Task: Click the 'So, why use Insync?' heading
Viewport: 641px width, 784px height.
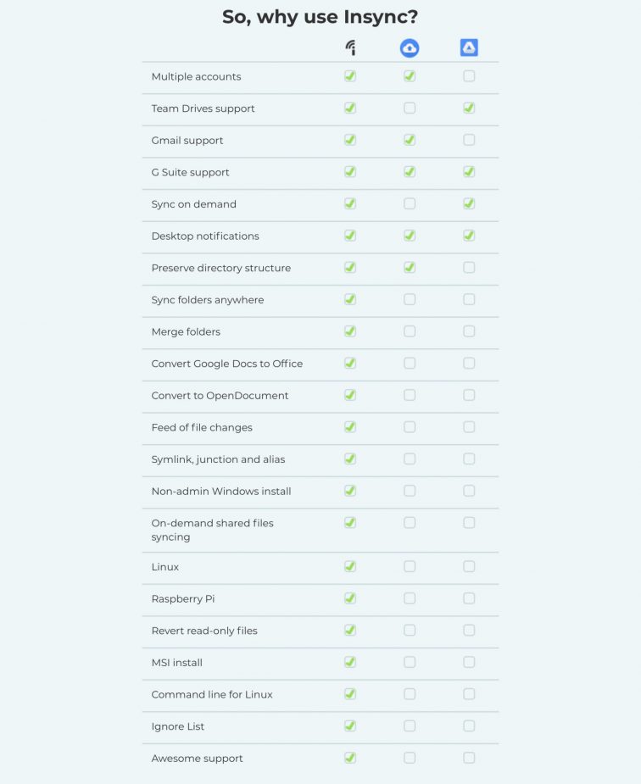Action: [x=320, y=17]
